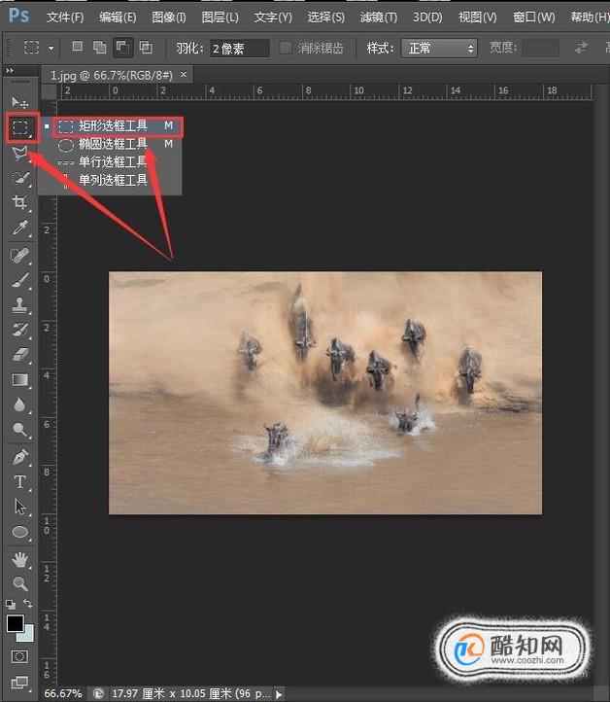The width and height of the screenshot is (610, 702).
Task: Click the status bar sync icon
Action: click(x=98, y=694)
